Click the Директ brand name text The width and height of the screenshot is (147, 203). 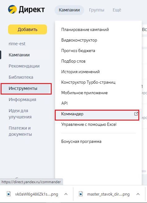[x=32, y=10]
